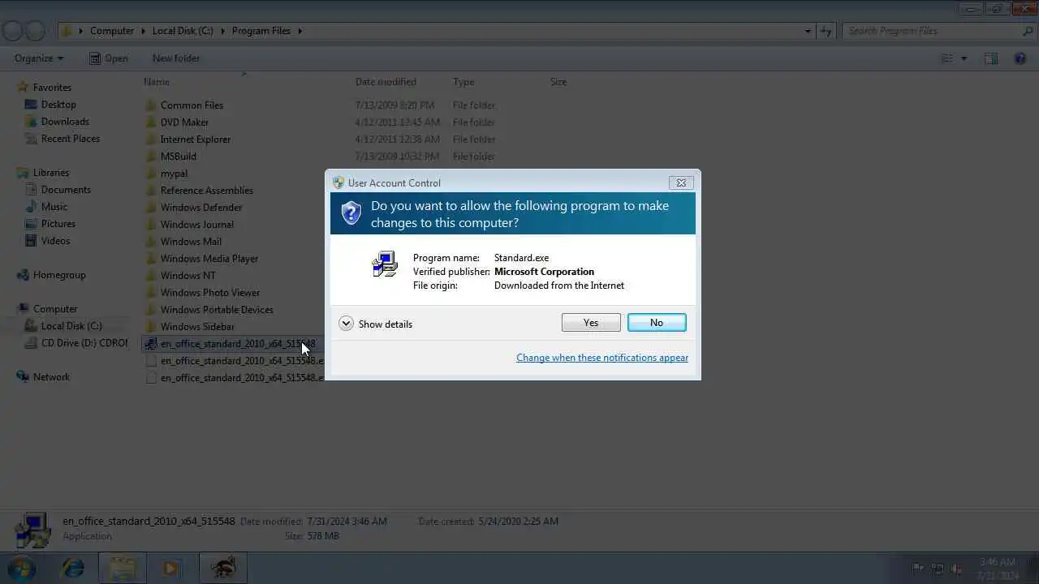Select Documents library in navigation pane

[x=66, y=190]
